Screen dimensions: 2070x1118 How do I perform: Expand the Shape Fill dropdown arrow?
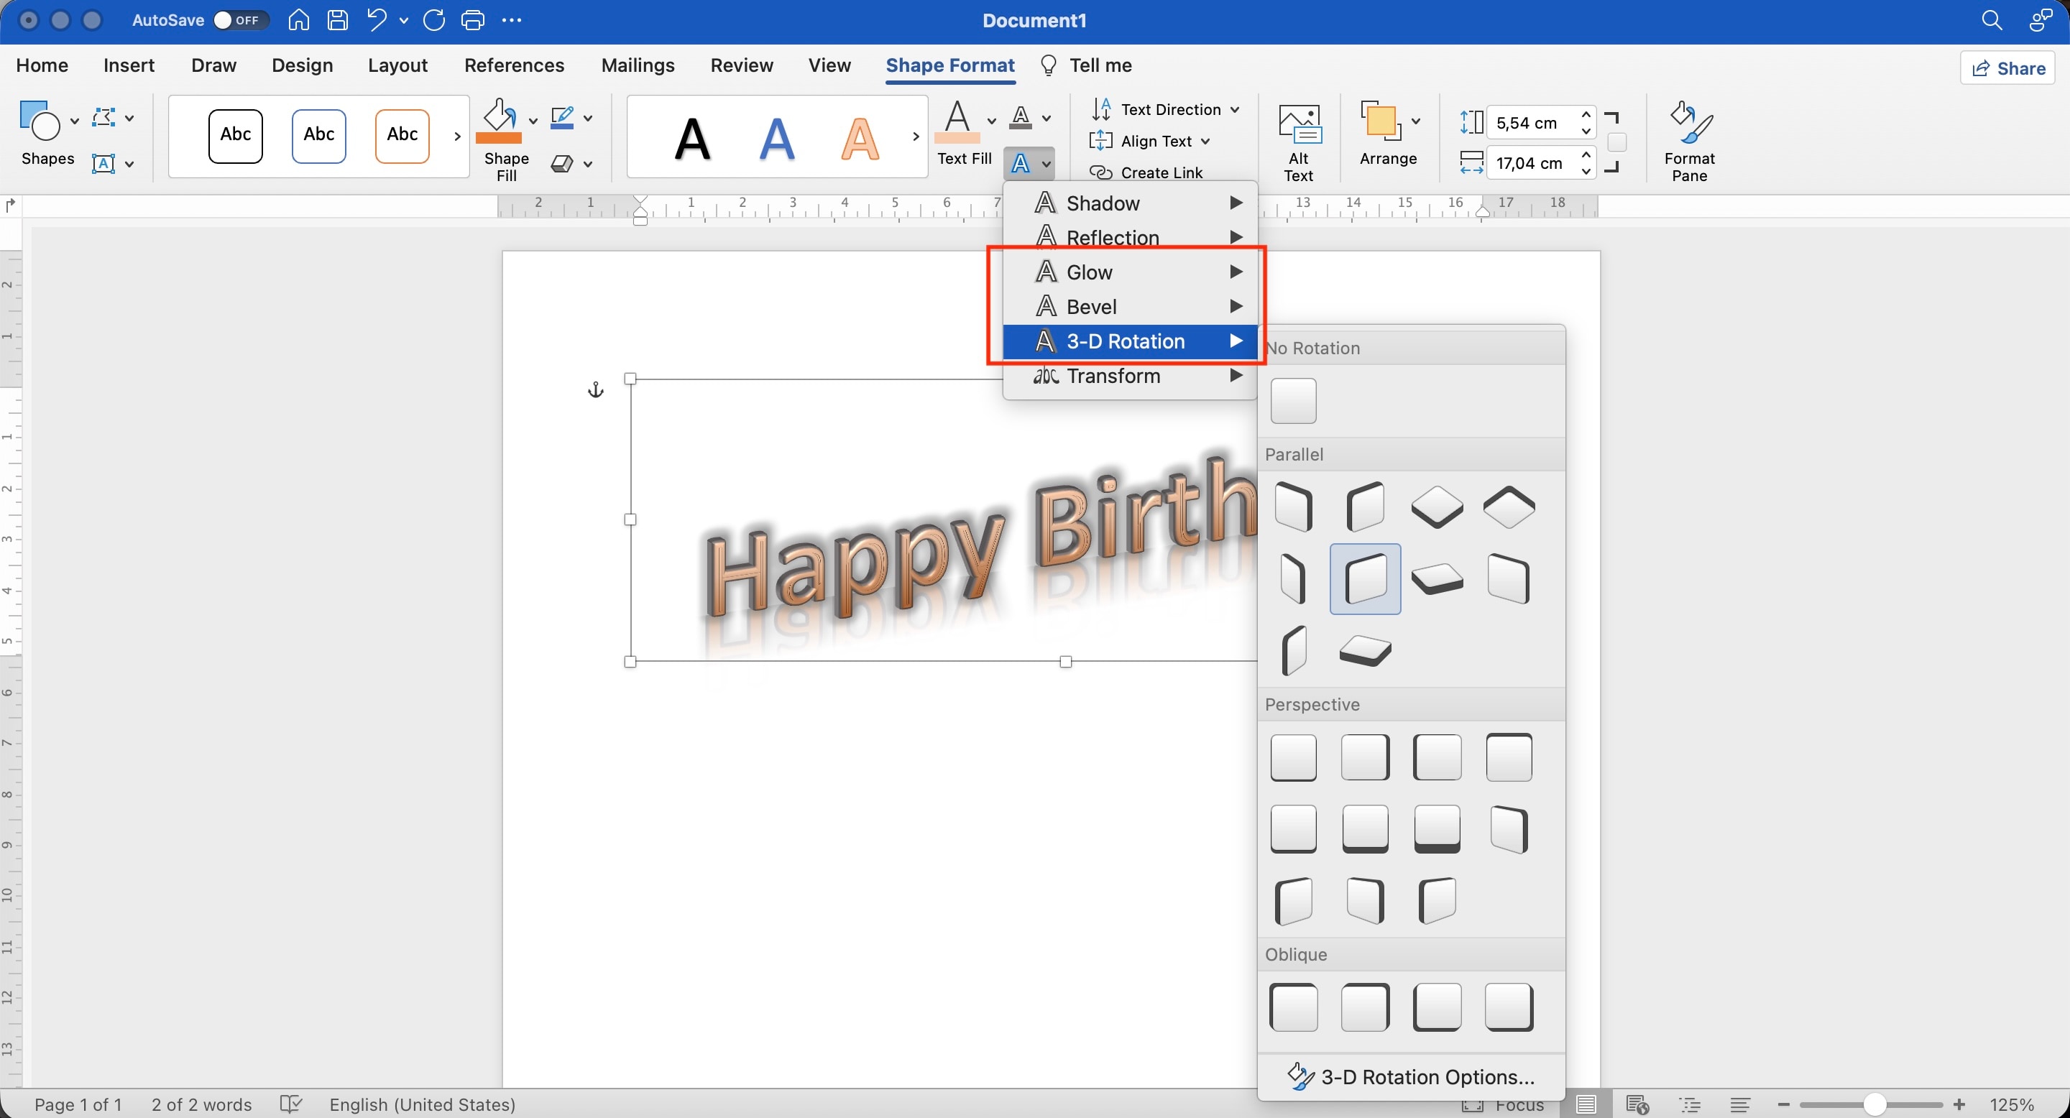point(532,121)
